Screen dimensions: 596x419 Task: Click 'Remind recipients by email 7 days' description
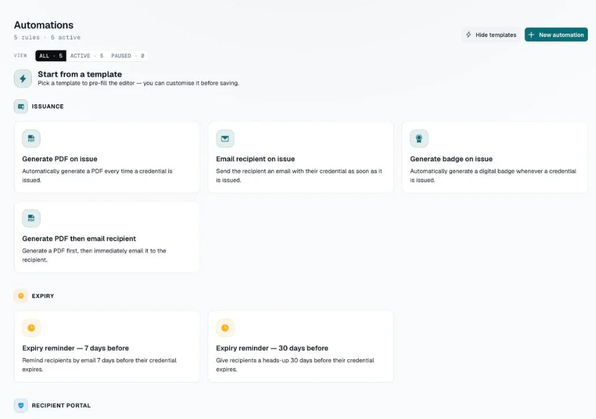[99, 365]
